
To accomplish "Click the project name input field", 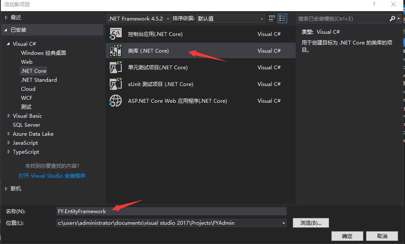I will [171, 211].
